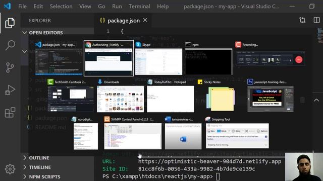Open the Go menu
This screenshot has height=181, width=323.
[101, 7]
